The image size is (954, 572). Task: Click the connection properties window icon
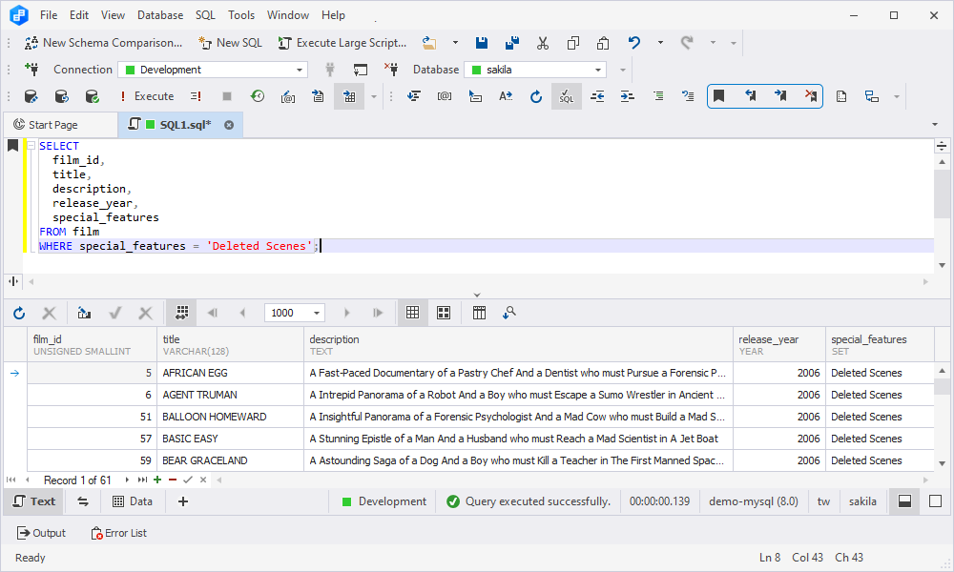[x=361, y=70]
